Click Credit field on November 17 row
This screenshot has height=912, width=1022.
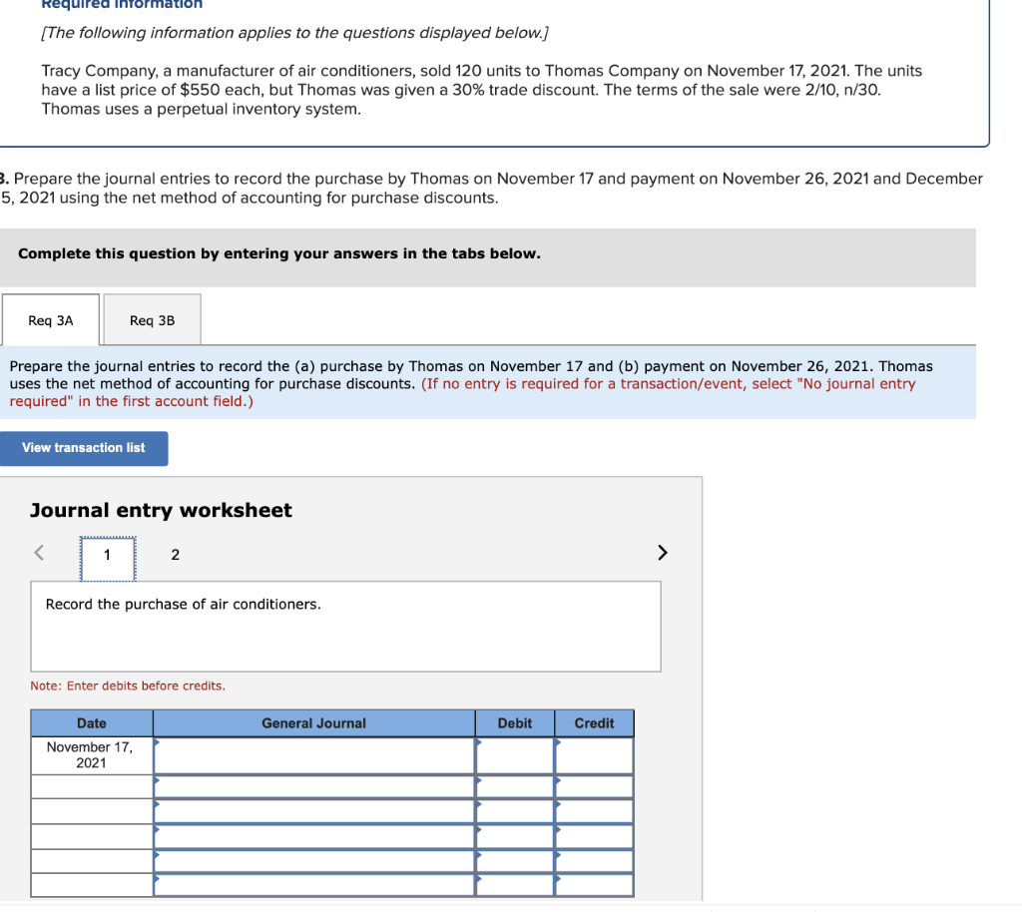(x=594, y=755)
